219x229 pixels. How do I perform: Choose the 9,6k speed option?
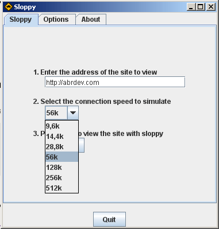click(x=62, y=126)
